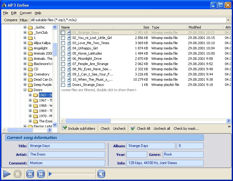Screen dimensions: 233x181
Task: Click the Check button
Action: point(105,129)
